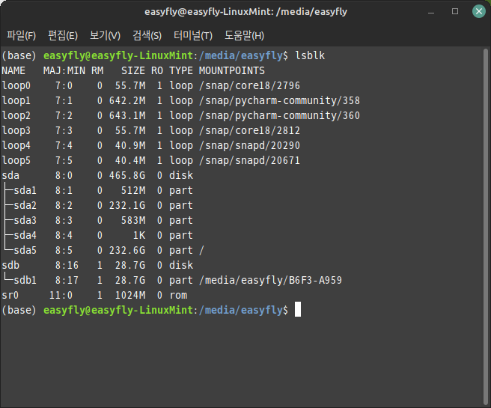Click the loop4 device name

[x=16, y=145]
